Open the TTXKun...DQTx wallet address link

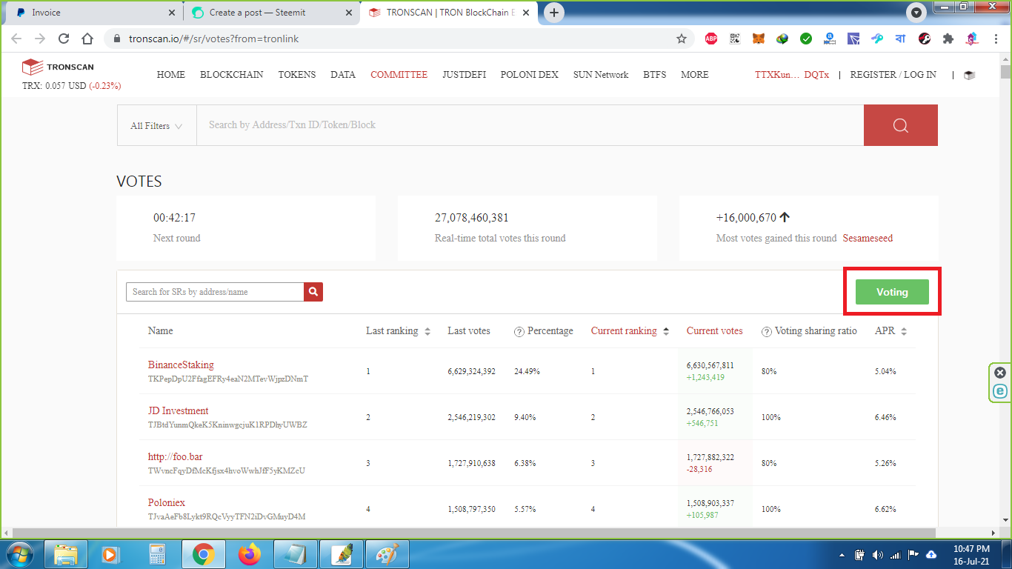tap(792, 75)
